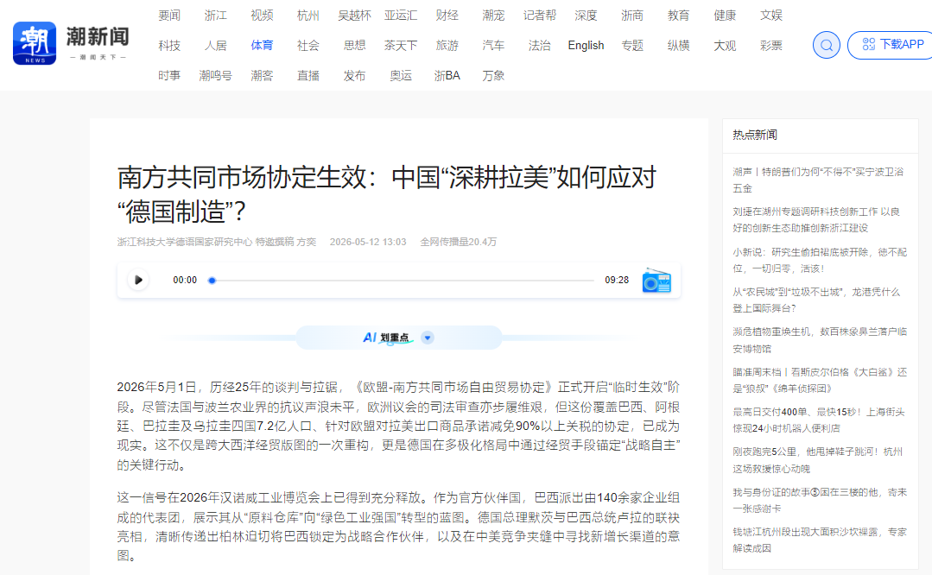Click the article title 南方共同市场协定生效
Screen dimensions: 932x575
(x=386, y=194)
